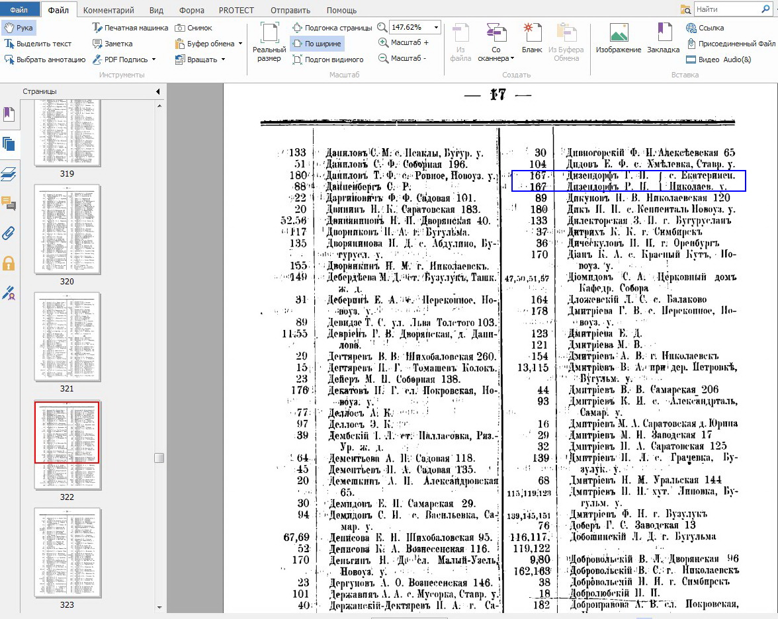Select the Hand (Рука) tool
This screenshot has height=619, width=778.
(x=19, y=28)
